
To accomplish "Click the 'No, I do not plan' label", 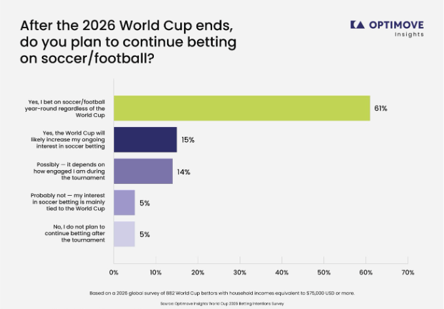I will coord(75,234).
